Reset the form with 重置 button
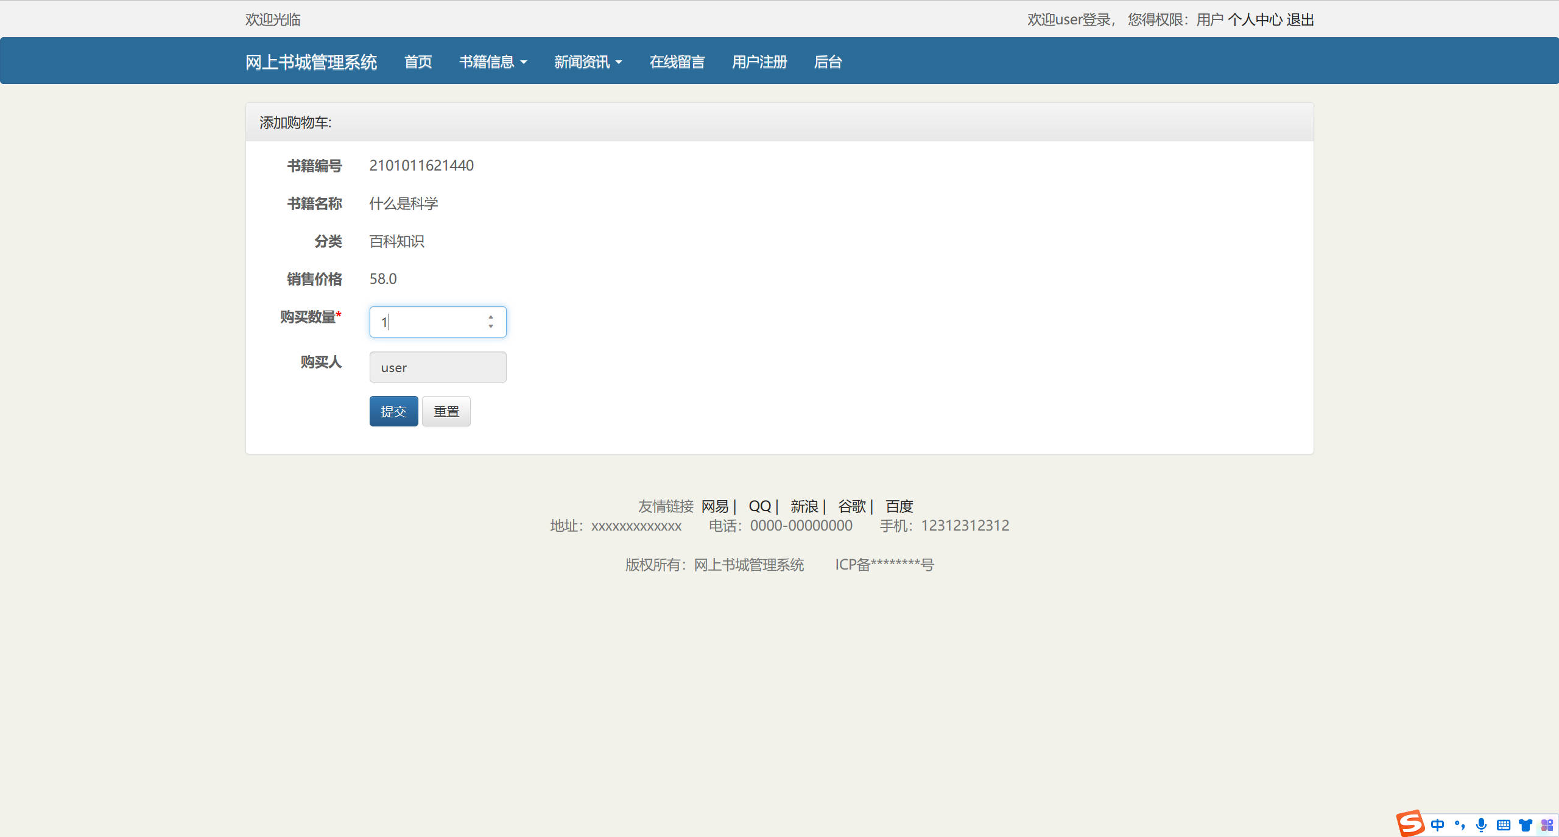This screenshot has width=1559, height=837. pos(446,411)
